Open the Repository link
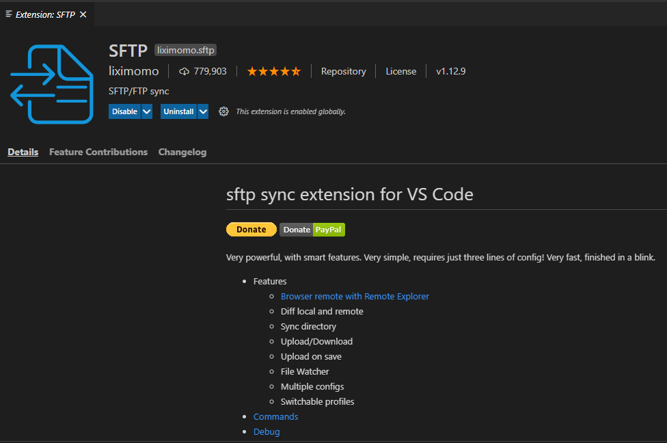 click(x=343, y=72)
